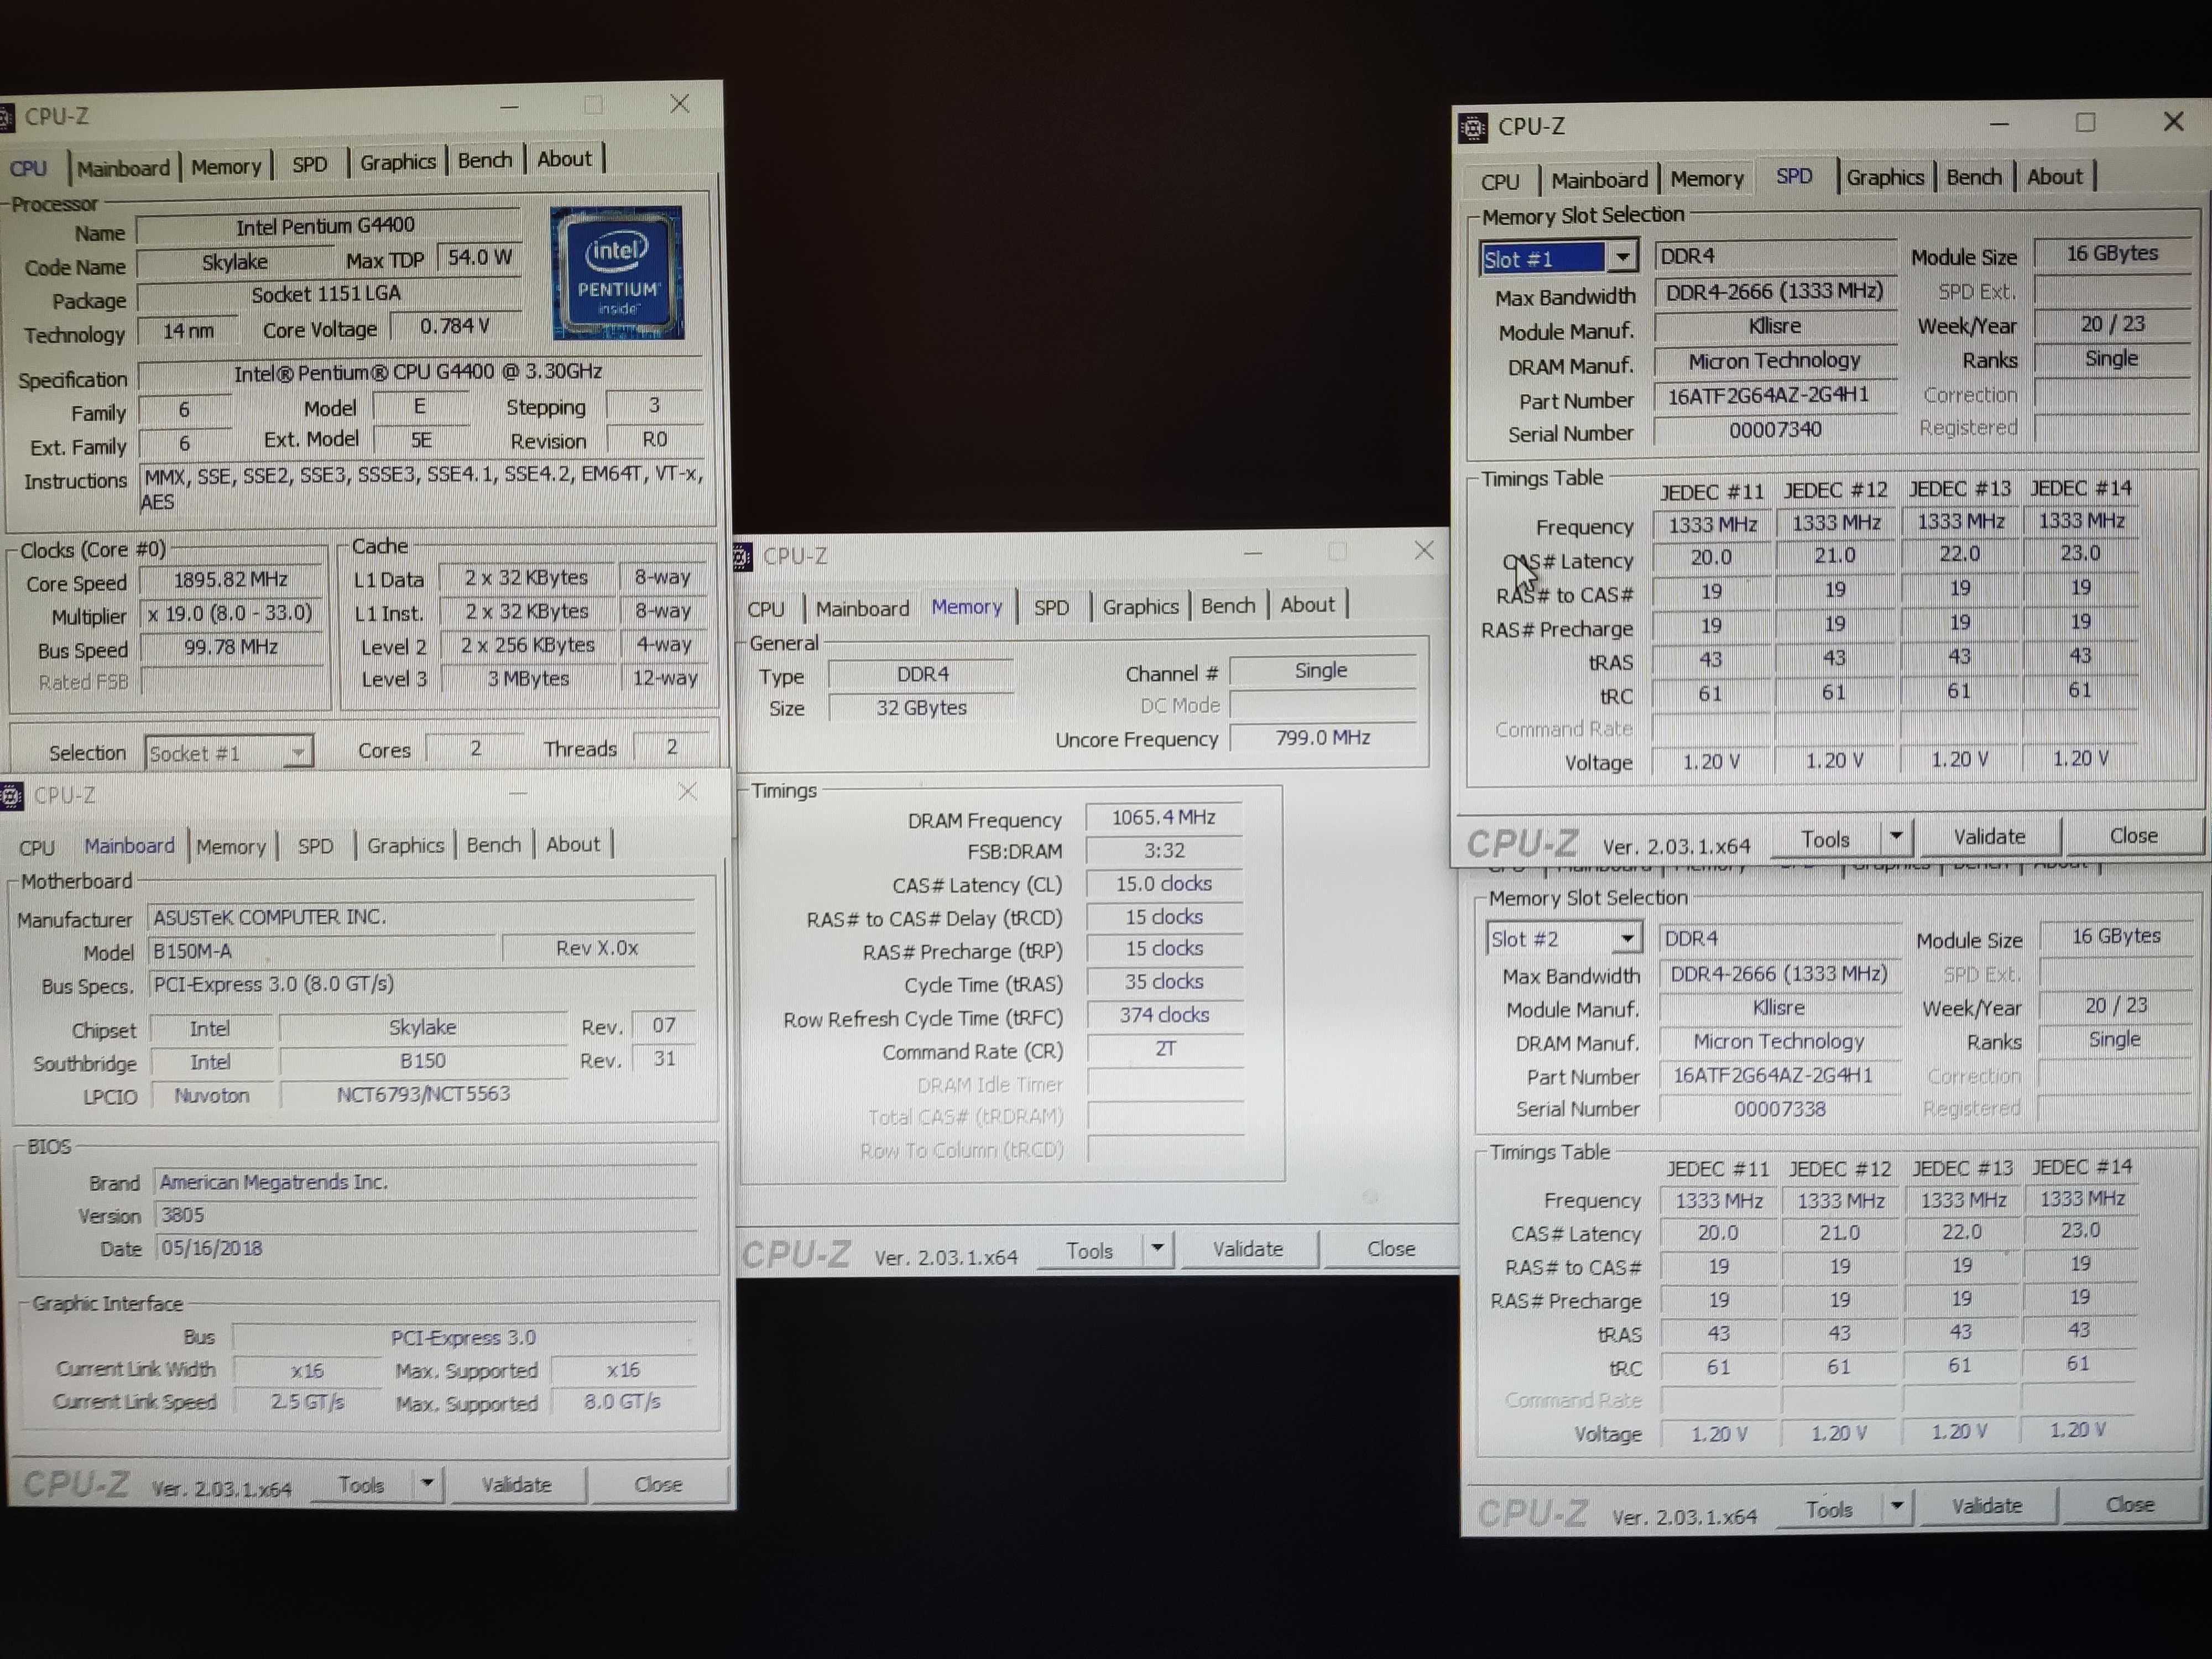Expand the Tools arrow in the Mainboard window
Screen dimensions: 2212x1659
(x=427, y=1483)
